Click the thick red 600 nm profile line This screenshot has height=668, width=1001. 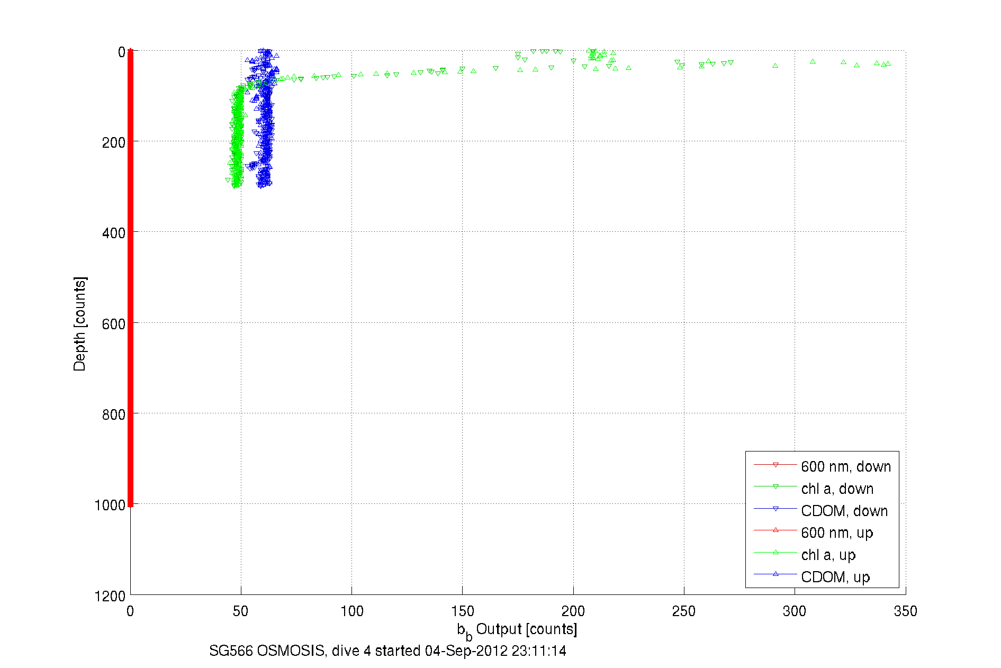(x=131, y=278)
